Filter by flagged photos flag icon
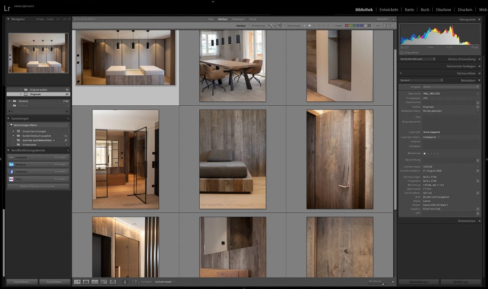Viewport: 488px width, 289px height. coord(270,26)
